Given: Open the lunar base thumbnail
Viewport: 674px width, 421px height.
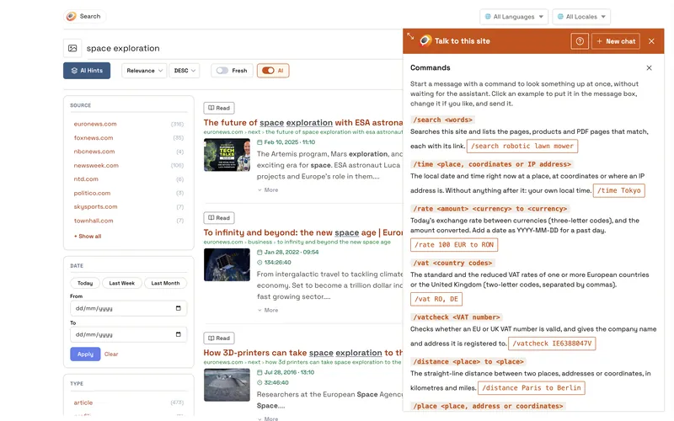Looking at the screenshot, I should pyautogui.click(x=227, y=385).
